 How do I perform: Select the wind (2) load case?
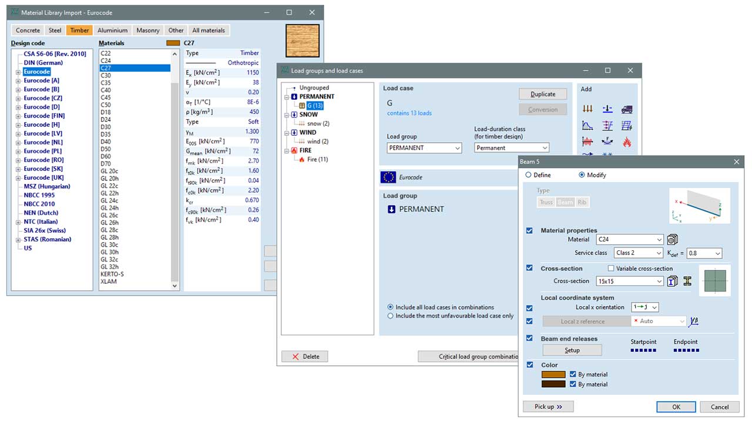click(x=317, y=142)
